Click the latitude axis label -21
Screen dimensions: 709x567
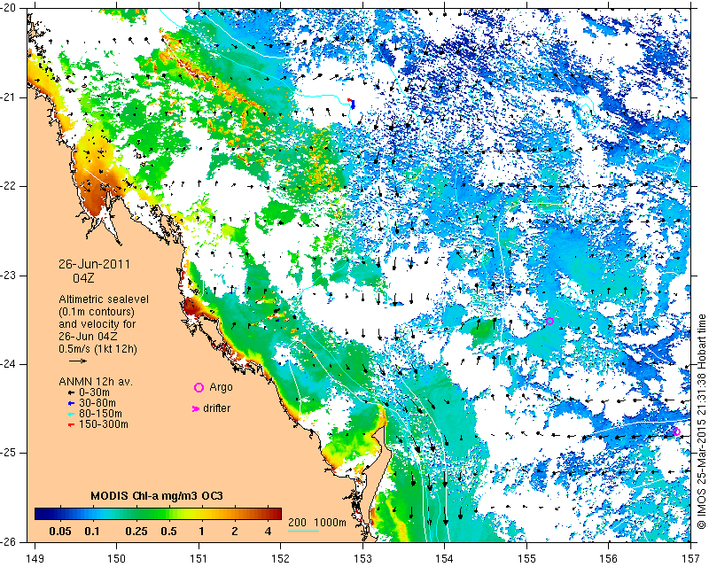(x=10, y=97)
